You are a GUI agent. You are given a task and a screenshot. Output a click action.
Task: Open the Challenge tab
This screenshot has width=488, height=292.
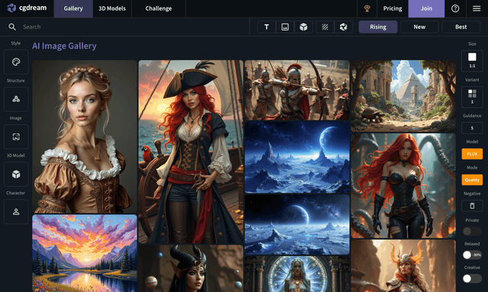[x=159, y=8]
